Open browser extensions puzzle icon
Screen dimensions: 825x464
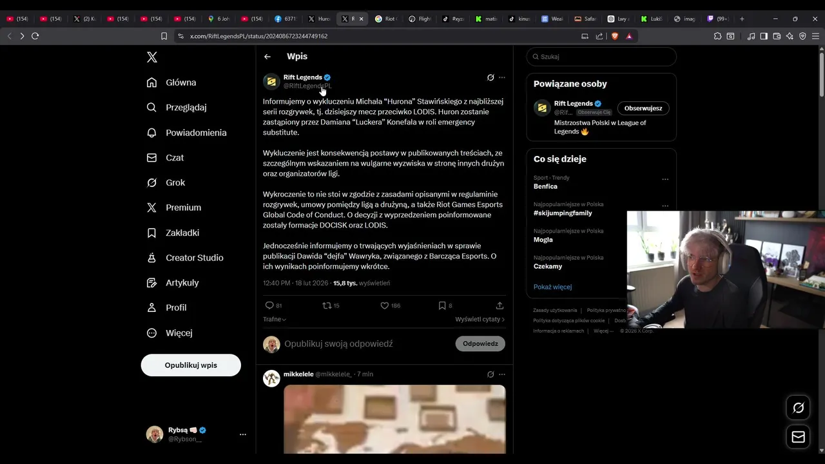click(x=717, y=36)
